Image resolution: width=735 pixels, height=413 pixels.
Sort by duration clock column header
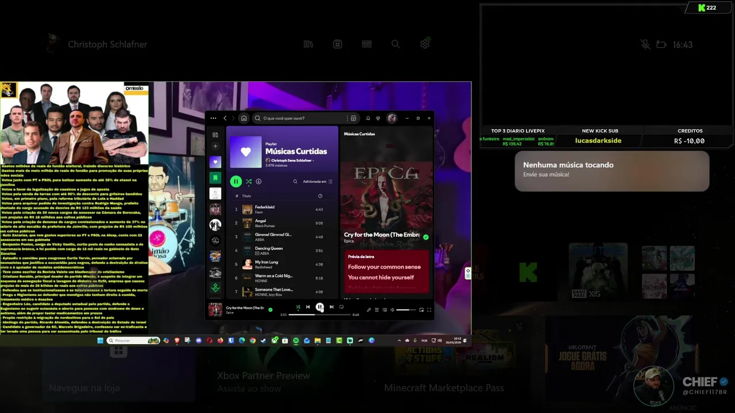click(x=320, y=196)
